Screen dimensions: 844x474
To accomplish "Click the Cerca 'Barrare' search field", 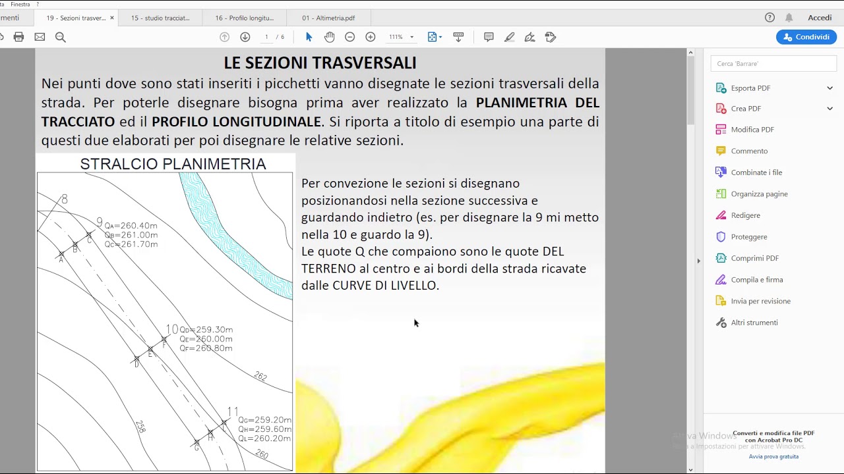I will click(773, 64).
